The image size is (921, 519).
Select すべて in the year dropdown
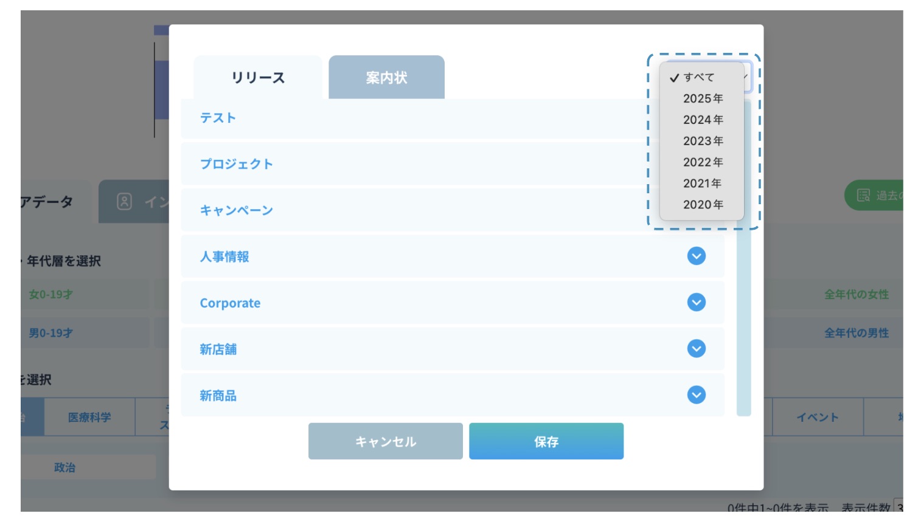pyautogui.click(x=698, y=77)
